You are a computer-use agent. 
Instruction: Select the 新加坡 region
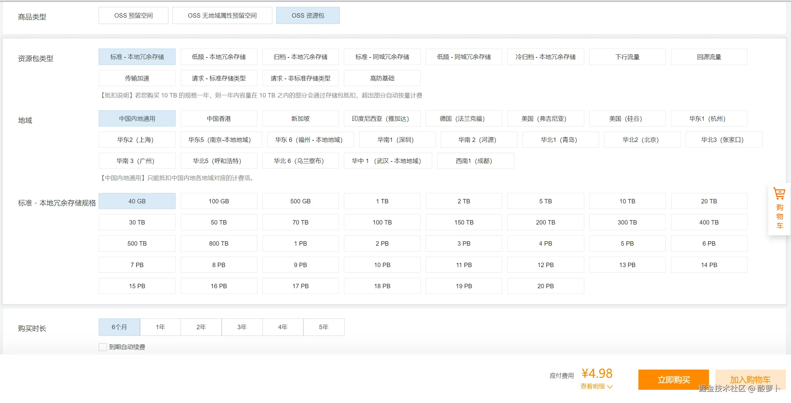[x=300, y=119]
